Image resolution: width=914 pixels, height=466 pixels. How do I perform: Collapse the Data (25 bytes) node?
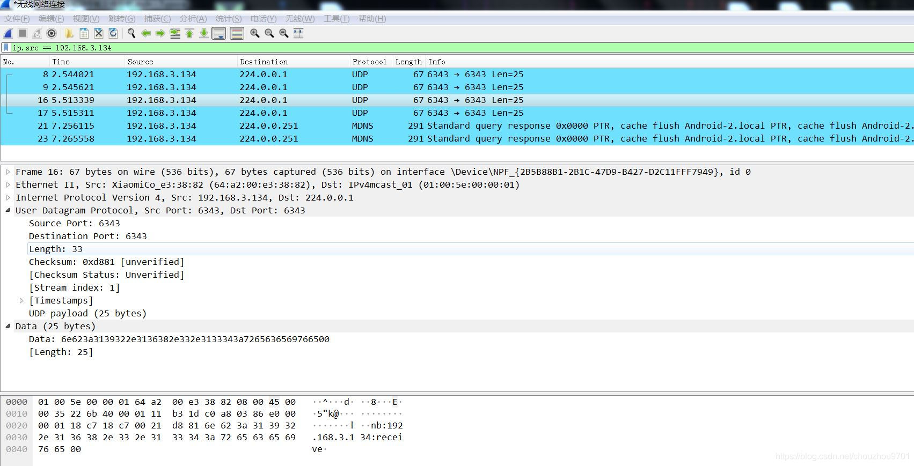click(8, 327)
